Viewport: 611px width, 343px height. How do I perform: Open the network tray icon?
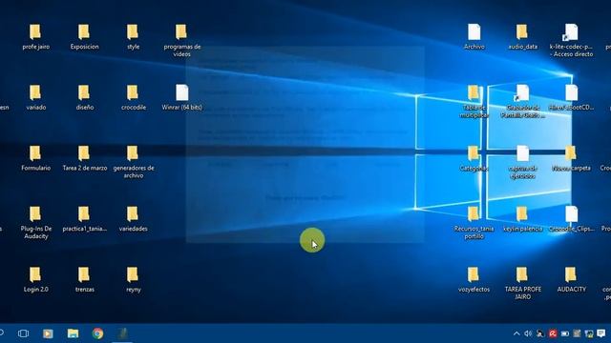pos(589,333)
